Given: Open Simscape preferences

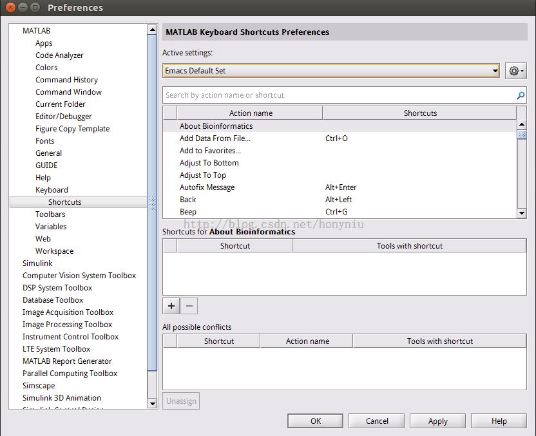Looking at the screenshot, I should (x=39, y=386).
